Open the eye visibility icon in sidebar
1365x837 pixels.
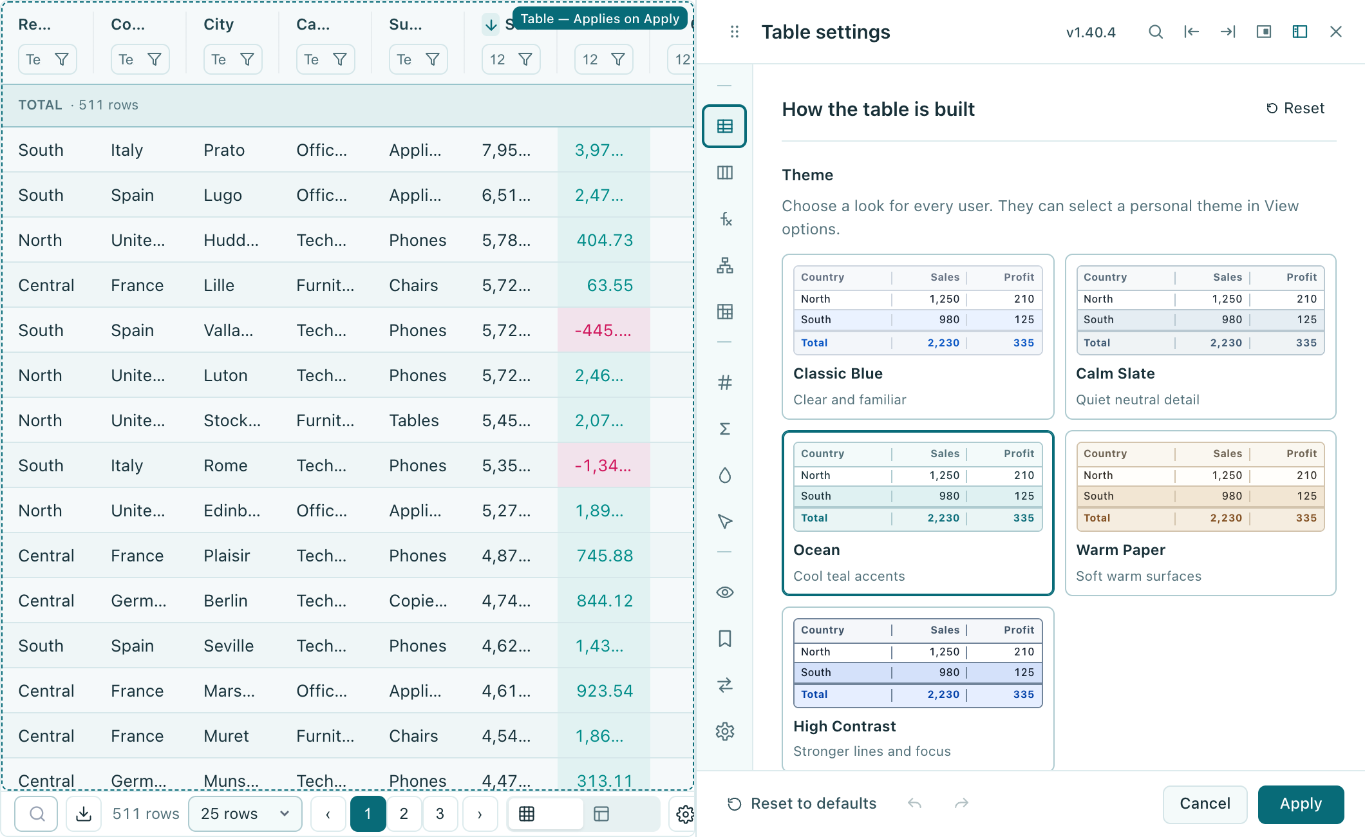[x=724, y=592]
